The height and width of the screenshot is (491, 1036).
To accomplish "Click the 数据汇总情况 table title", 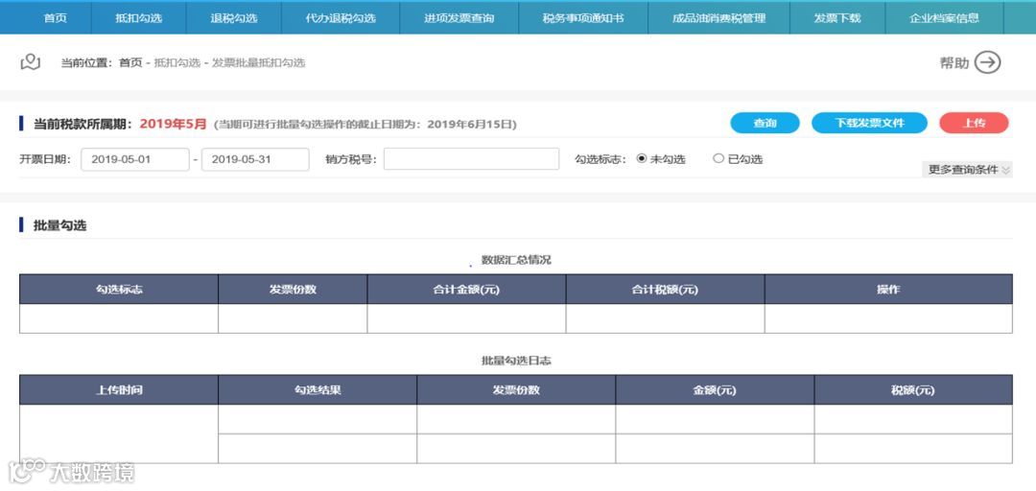I will point(516,260).
